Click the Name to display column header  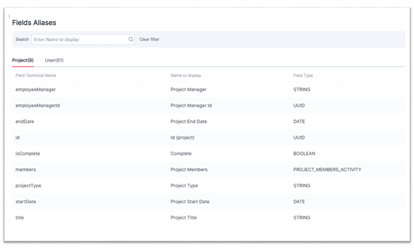[x=186, y=76]
